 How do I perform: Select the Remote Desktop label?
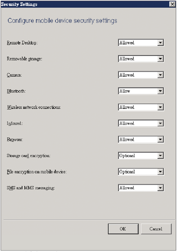22,43
